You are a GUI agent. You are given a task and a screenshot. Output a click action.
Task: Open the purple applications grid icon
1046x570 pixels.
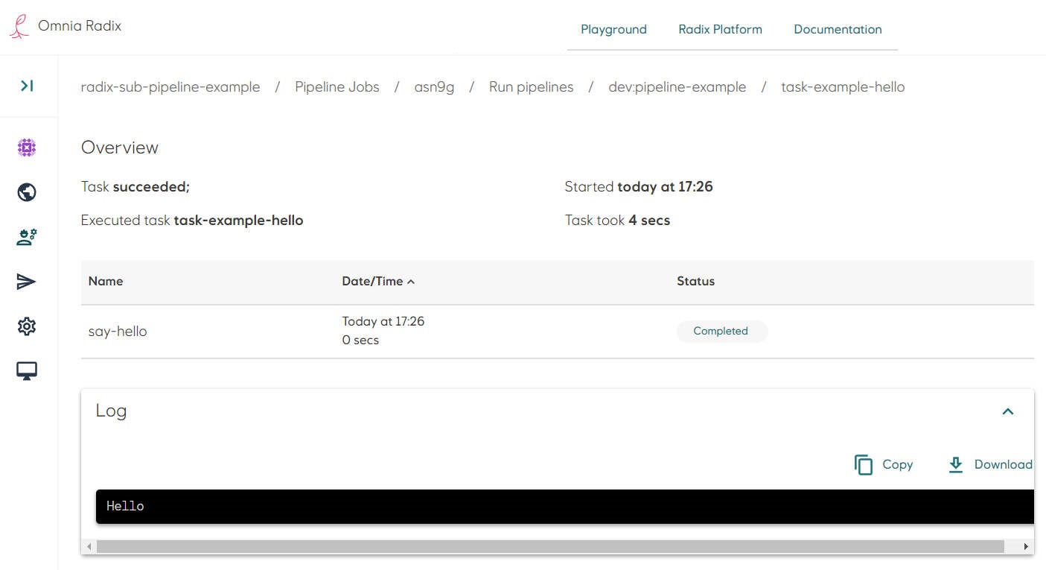coord(27,148)
